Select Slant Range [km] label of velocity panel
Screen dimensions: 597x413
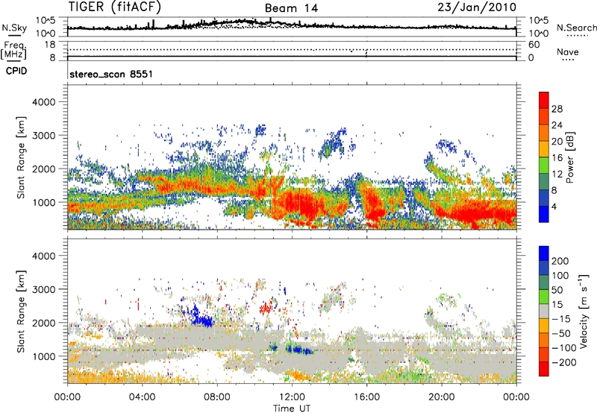[x=21, y=311]
